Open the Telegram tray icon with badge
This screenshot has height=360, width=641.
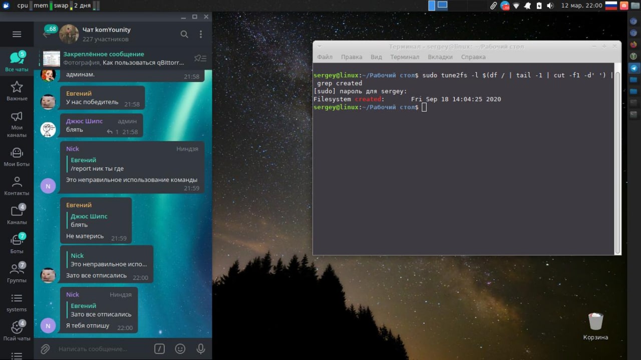click(505, 6)
